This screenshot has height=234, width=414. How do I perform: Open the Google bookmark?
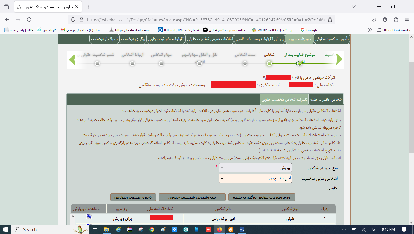tap(309, 30)
